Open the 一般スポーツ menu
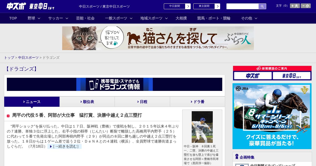Image resolution: width=316 pixels, height=166 pixels. click(x=116, y=18)
